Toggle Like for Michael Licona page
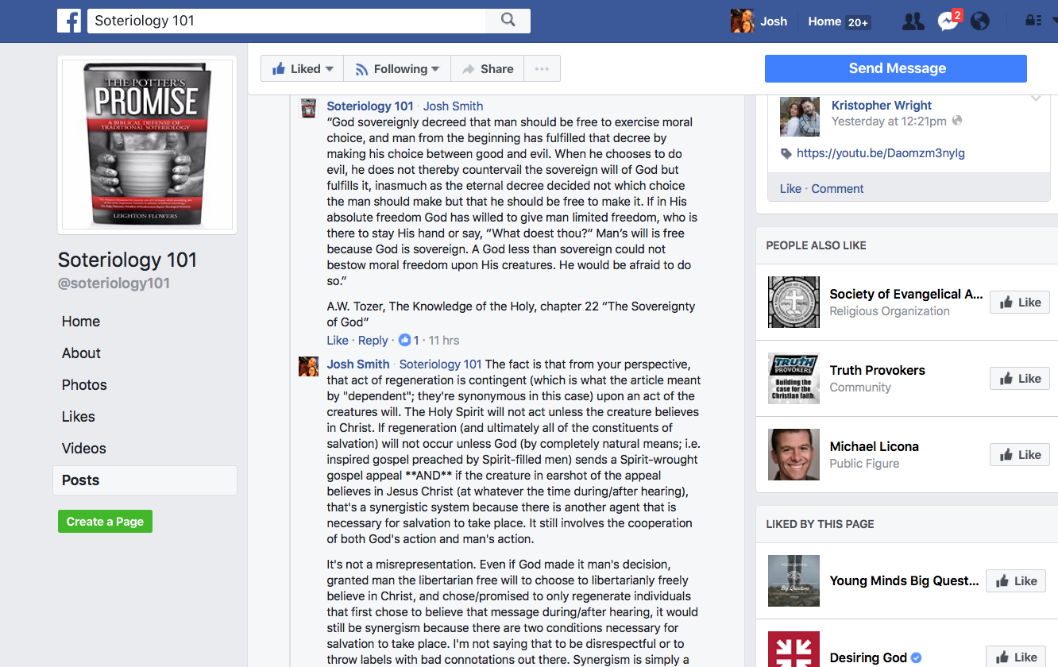This screenshot has height=667, width=1058. coord(1020,455)
